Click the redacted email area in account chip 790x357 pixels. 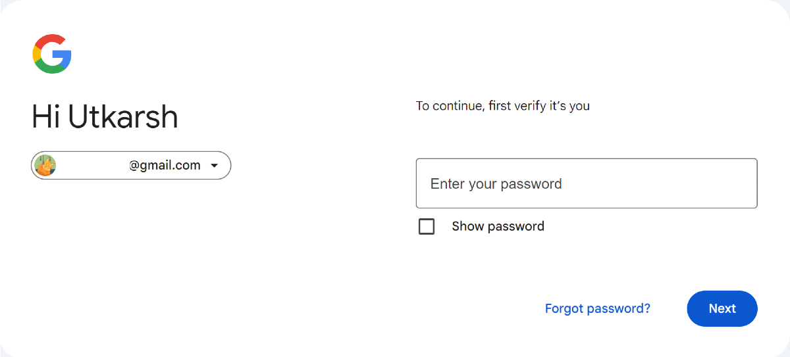point(92,166)
